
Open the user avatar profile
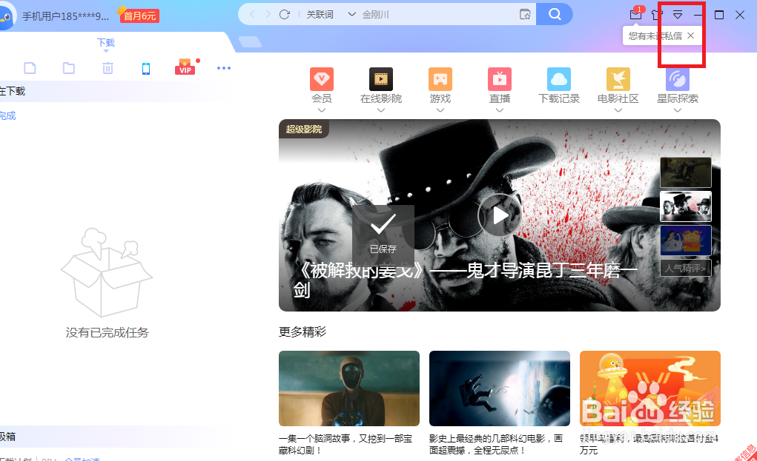[x=7, y=16]
